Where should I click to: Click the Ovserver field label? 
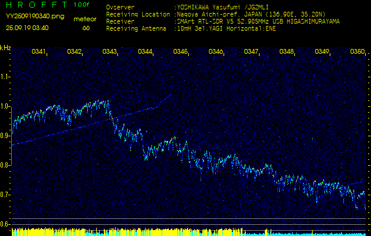(x=120, y=8)
